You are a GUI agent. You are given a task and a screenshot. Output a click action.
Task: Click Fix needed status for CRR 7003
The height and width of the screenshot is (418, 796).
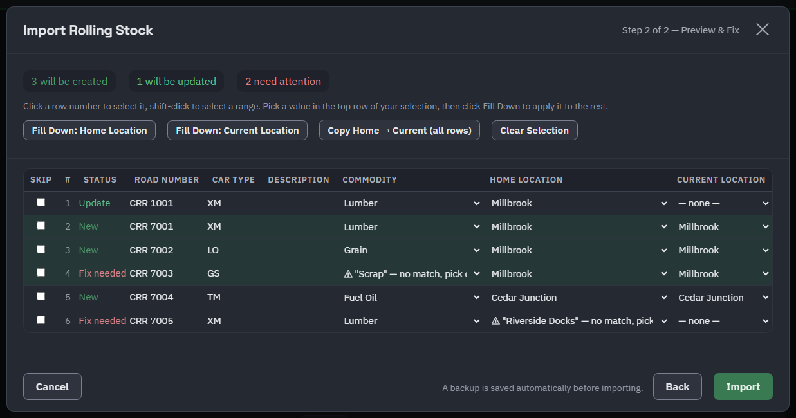pos(102,273)
